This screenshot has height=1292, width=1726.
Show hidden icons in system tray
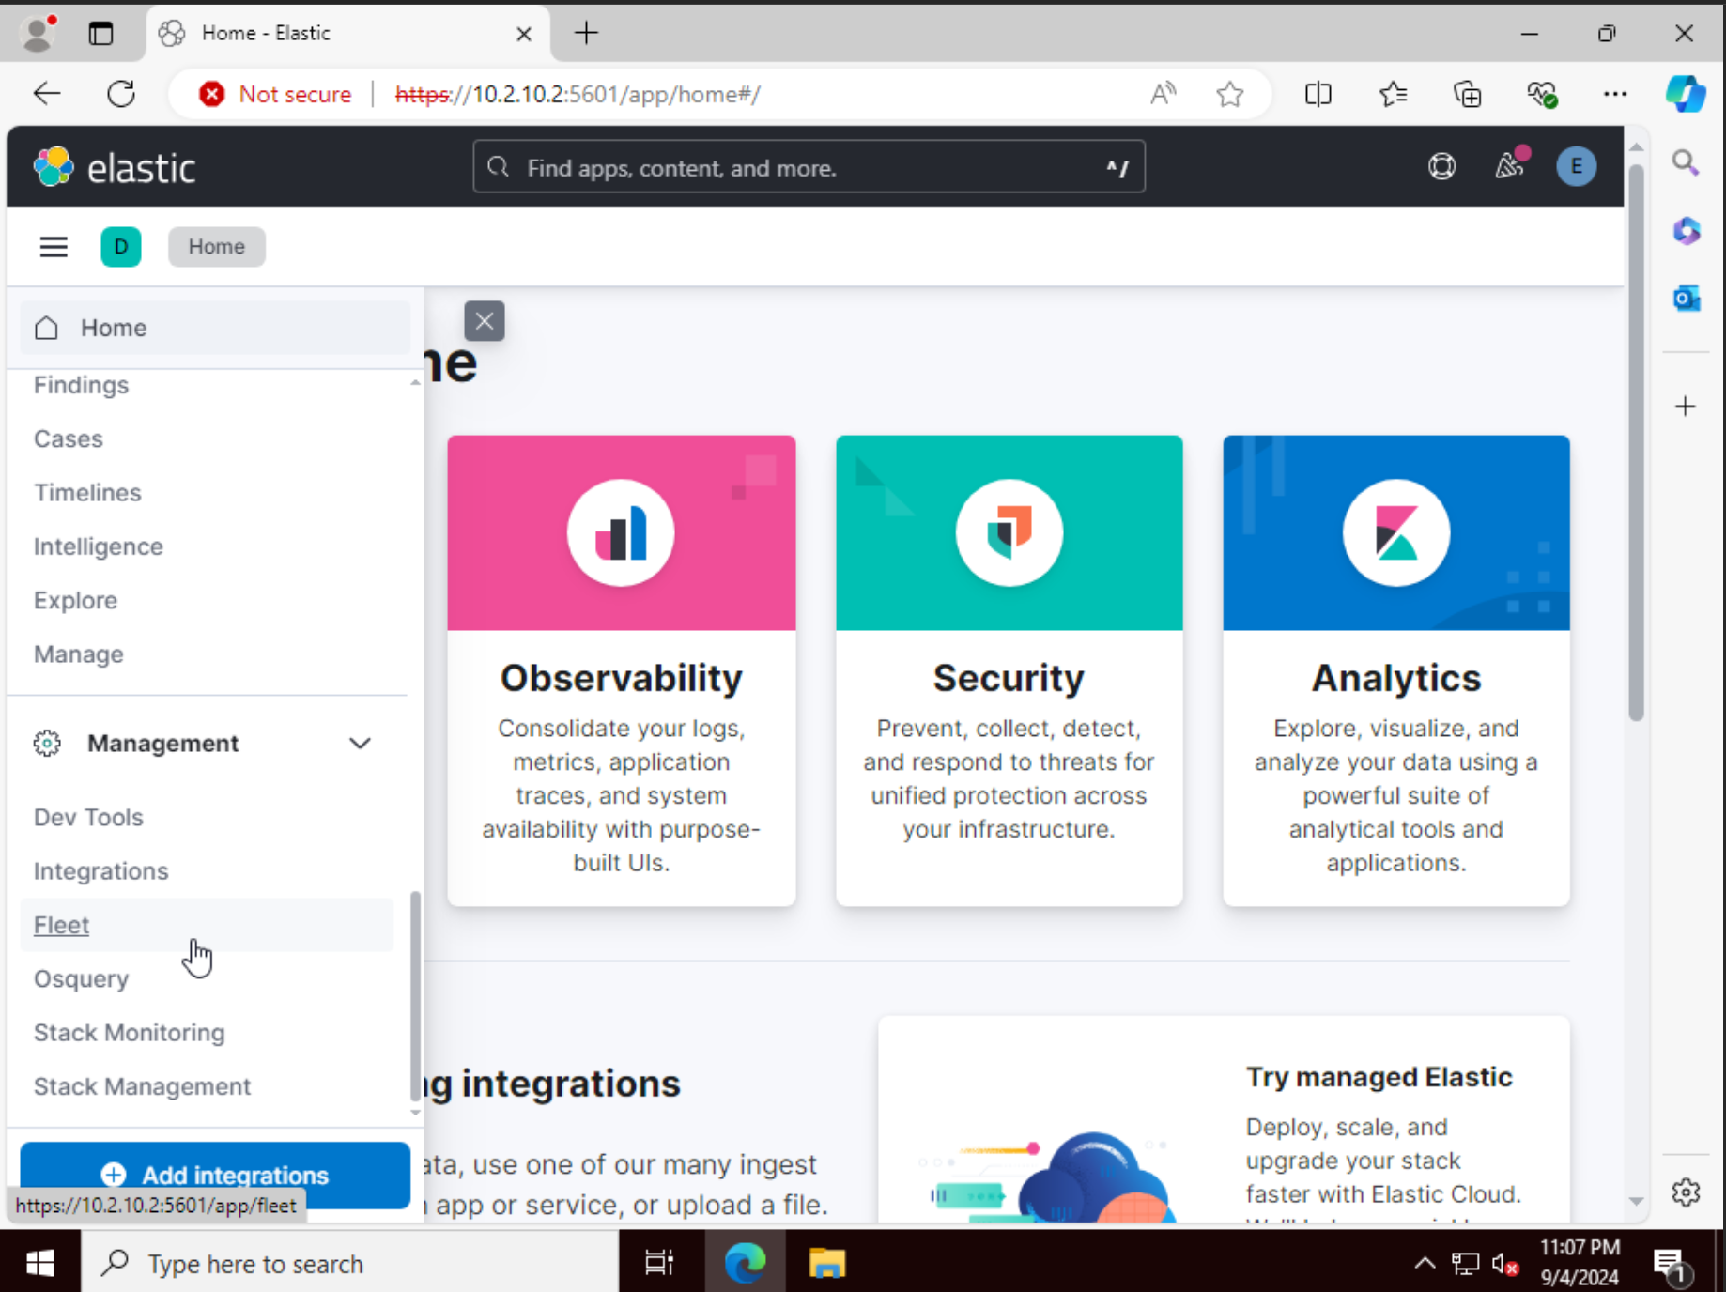pos(1425,1264)
